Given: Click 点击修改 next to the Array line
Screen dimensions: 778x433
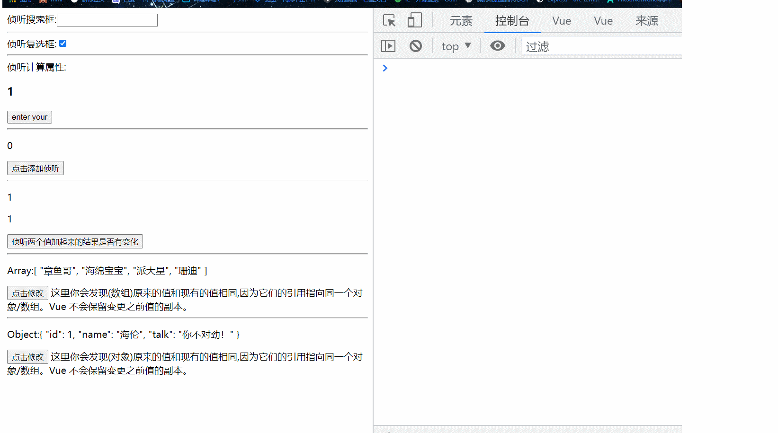Looking at the screenshot, I should tap(27, 292).
